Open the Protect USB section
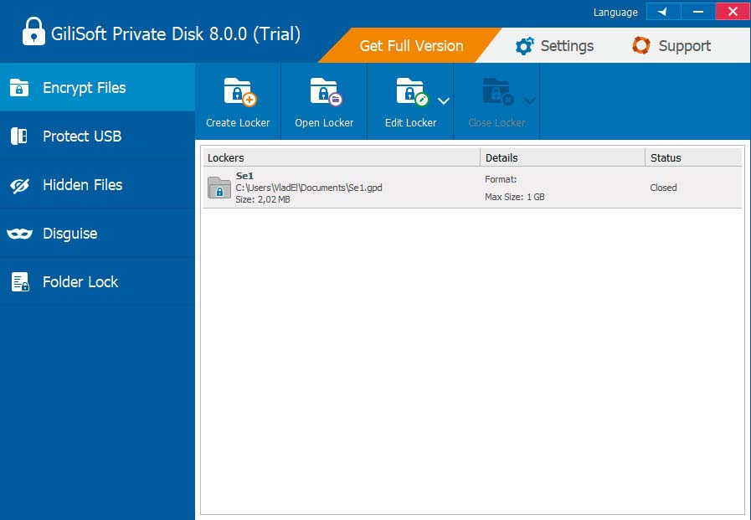 [97, 136]
